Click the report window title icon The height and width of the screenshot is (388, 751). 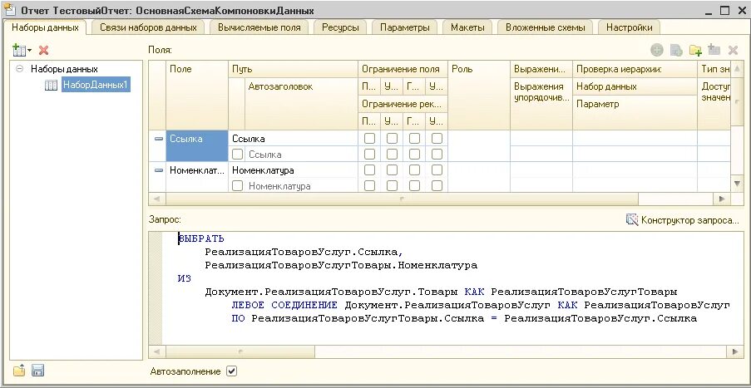[8, 10]
